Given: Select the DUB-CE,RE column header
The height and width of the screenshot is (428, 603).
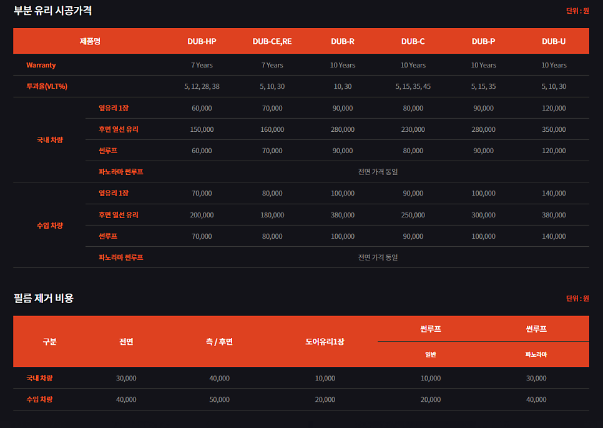Looking at the screenshot, I should (x=272, y=41).
